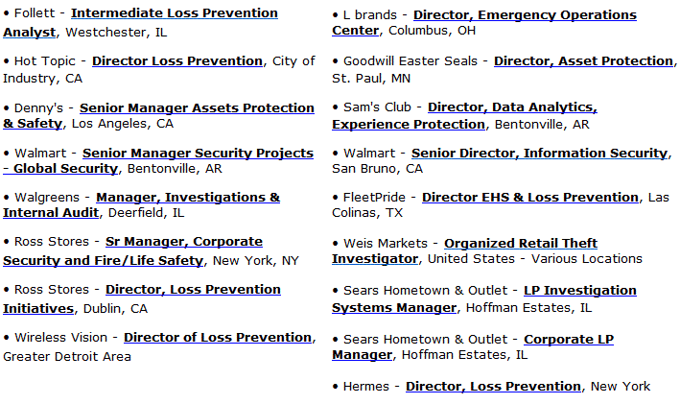Open L brands Director, Emergency Operations link
This screenshot has height=404, width=680.
coord(525,15)
